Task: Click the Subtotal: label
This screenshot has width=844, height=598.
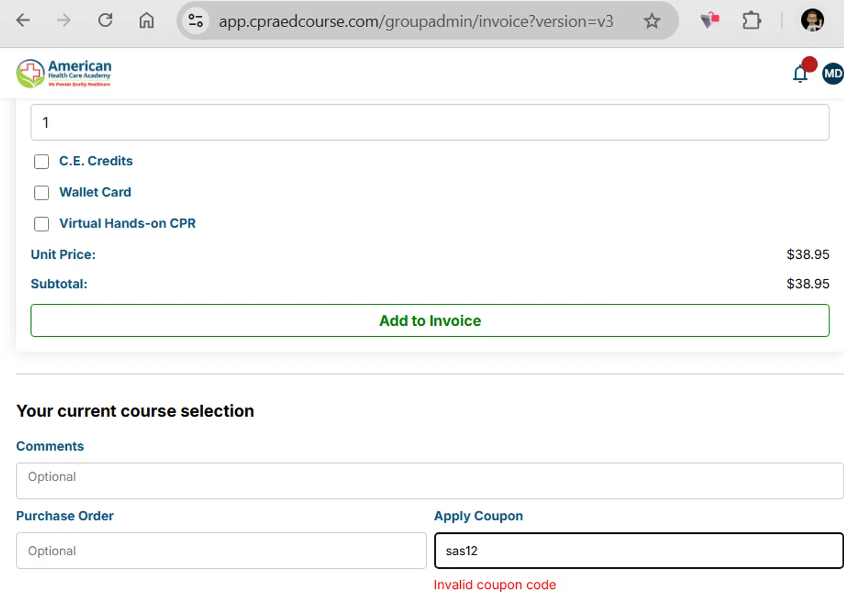Action: 59,284
